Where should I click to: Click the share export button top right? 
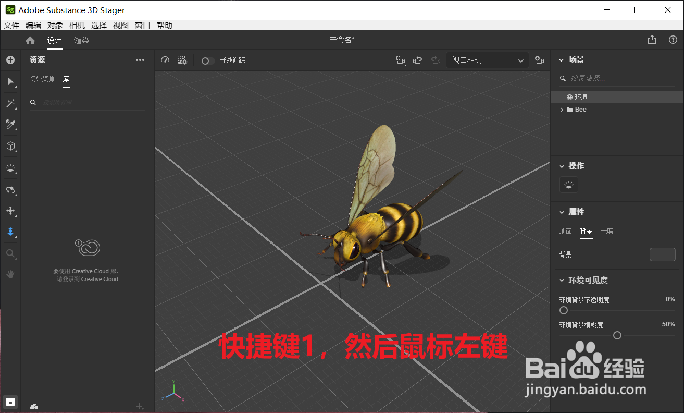click(652, 39)
